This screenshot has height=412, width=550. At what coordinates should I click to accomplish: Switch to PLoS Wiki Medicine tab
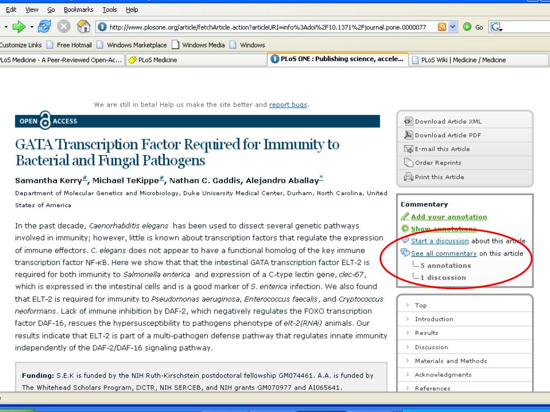pos(479,60)
